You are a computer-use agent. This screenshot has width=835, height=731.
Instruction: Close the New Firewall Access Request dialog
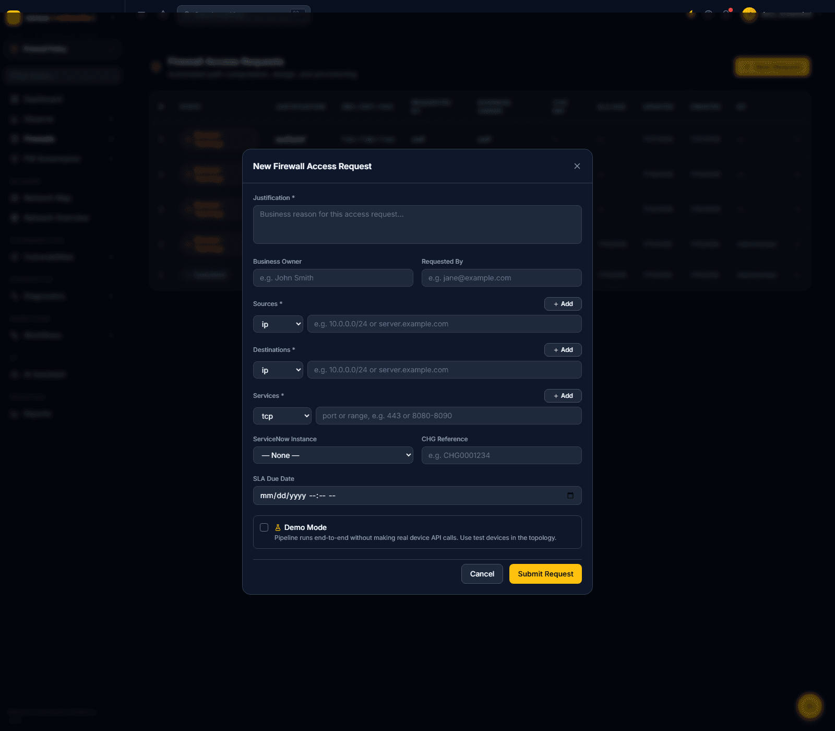point(577,166)
